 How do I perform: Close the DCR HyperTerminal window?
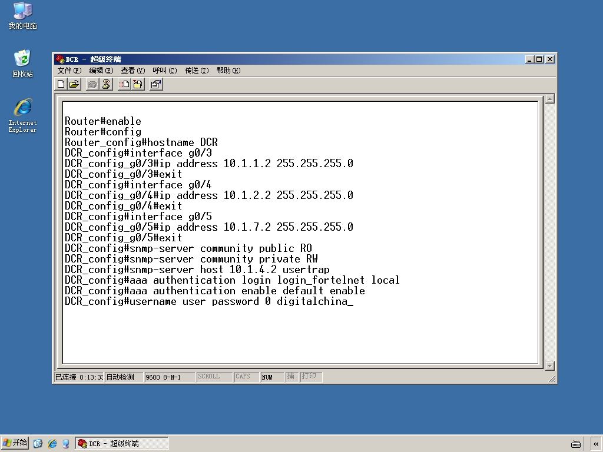coord(550,59)
